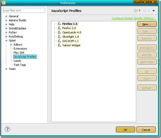Go back using the yellow back arrow
This screenshot has height=138, width=161.
[x=136, y=11]
